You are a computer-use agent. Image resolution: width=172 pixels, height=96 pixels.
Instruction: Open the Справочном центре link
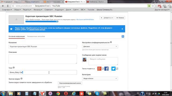pos(37,30)
